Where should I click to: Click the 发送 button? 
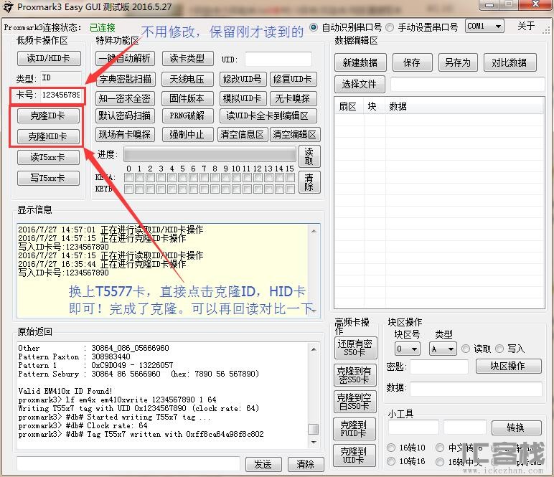point(263,464)
